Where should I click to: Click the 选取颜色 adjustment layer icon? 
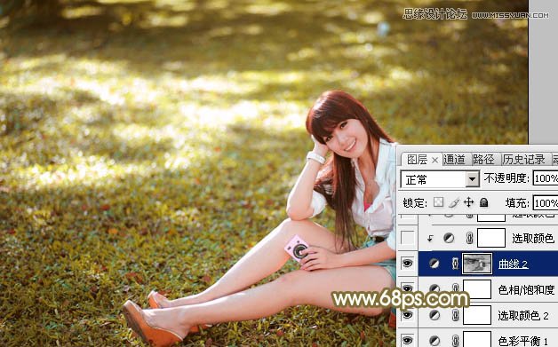(x=449, y=238)
